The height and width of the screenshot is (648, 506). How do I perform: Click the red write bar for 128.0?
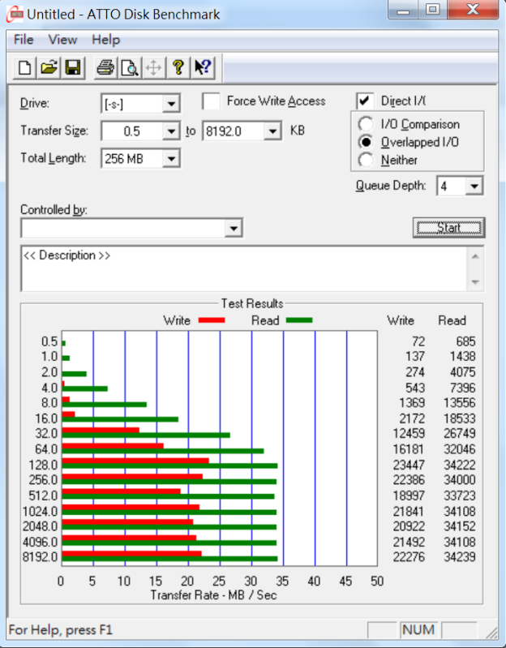(x=135, y=461)
